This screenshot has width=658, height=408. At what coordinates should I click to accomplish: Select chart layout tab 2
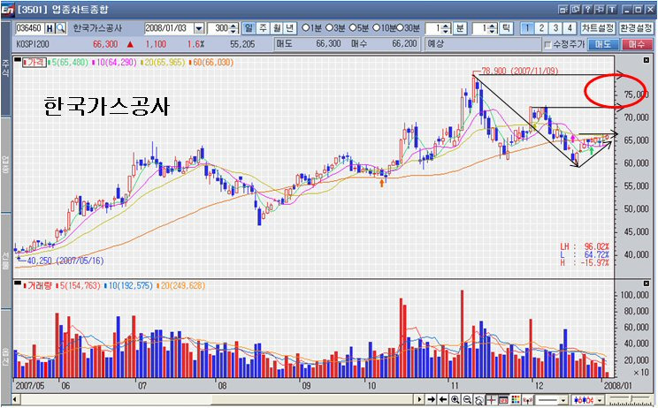pos(542,28)
